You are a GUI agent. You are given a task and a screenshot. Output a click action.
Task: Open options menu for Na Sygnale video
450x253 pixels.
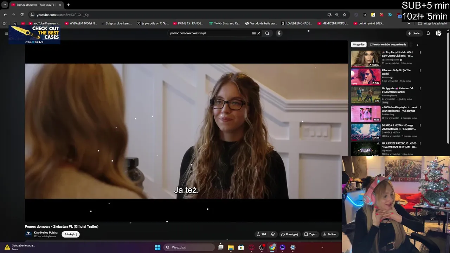(420, 89)
